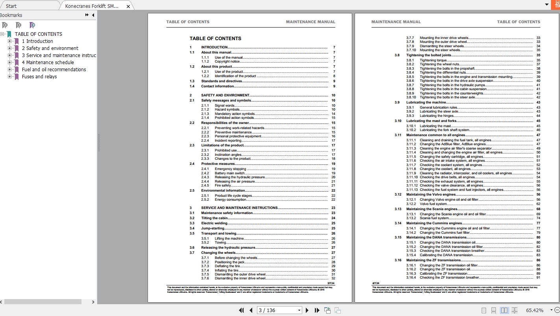This screenshot has width=560, height=316.
Task: Expand the 1 Introduction bookmark
Action: click(9, 41)
